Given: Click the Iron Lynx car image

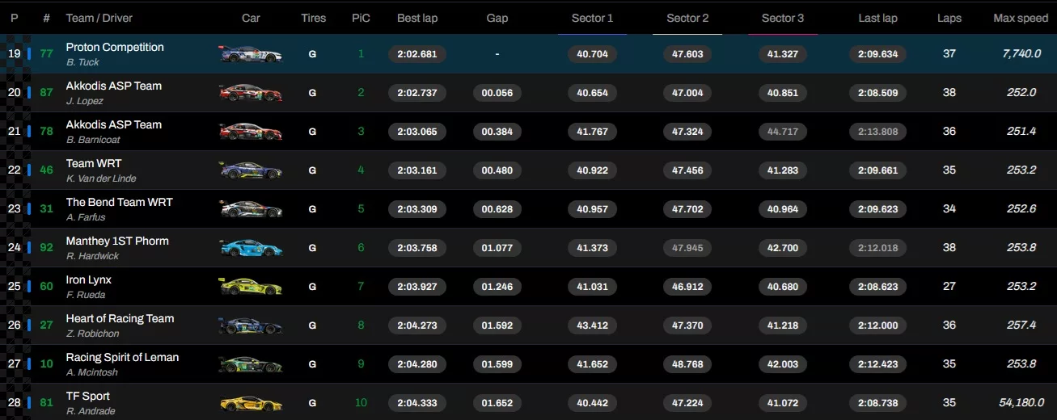Looking at the screenshot, I should point(251,287).
